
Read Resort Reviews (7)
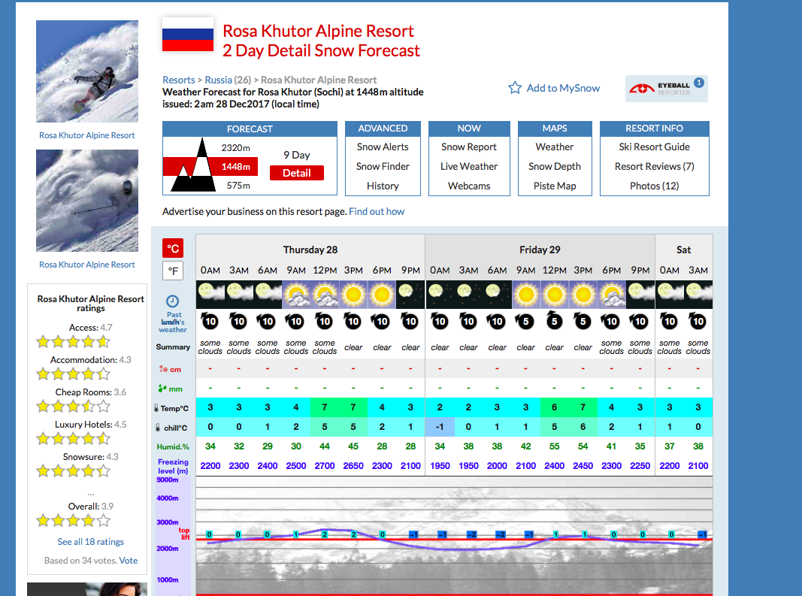(654, 166)
